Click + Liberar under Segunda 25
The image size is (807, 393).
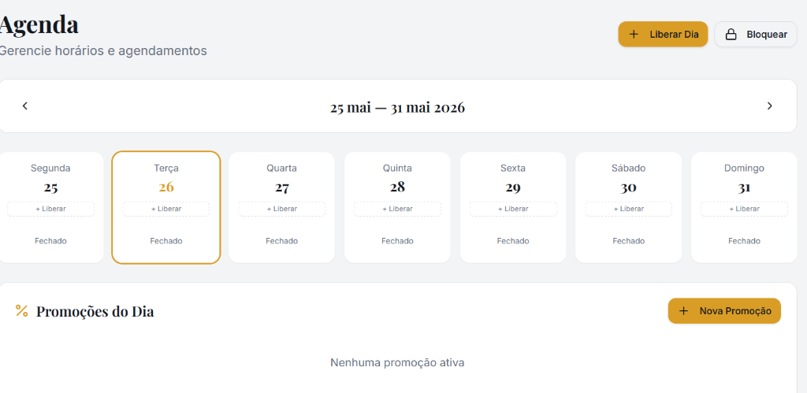tap(50, 209)
